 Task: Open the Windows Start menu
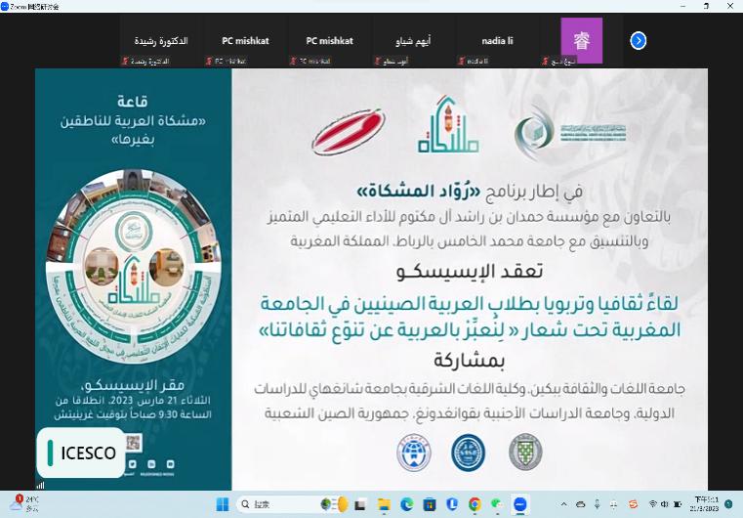222,504
